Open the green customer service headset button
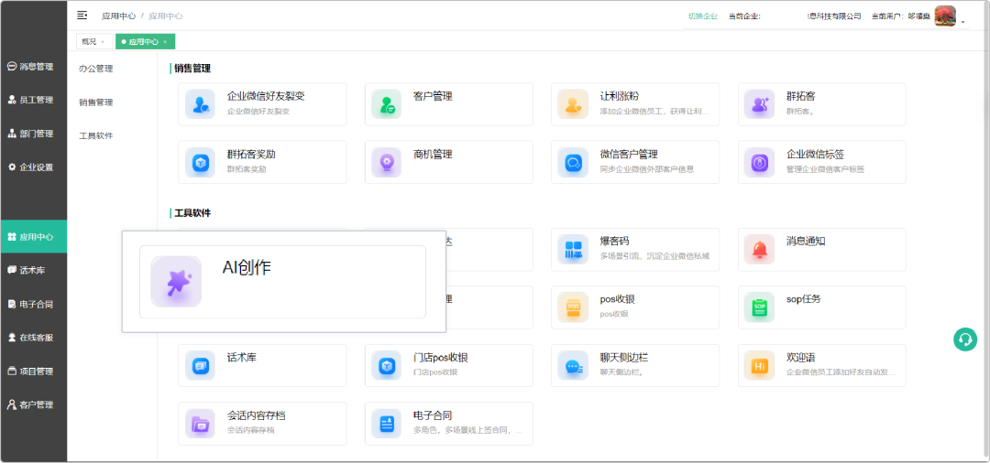 964,339
